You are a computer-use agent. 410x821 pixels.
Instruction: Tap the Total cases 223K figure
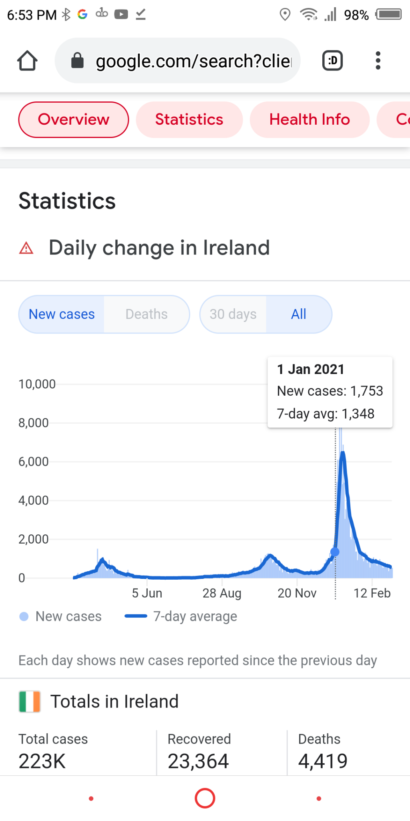42,761
